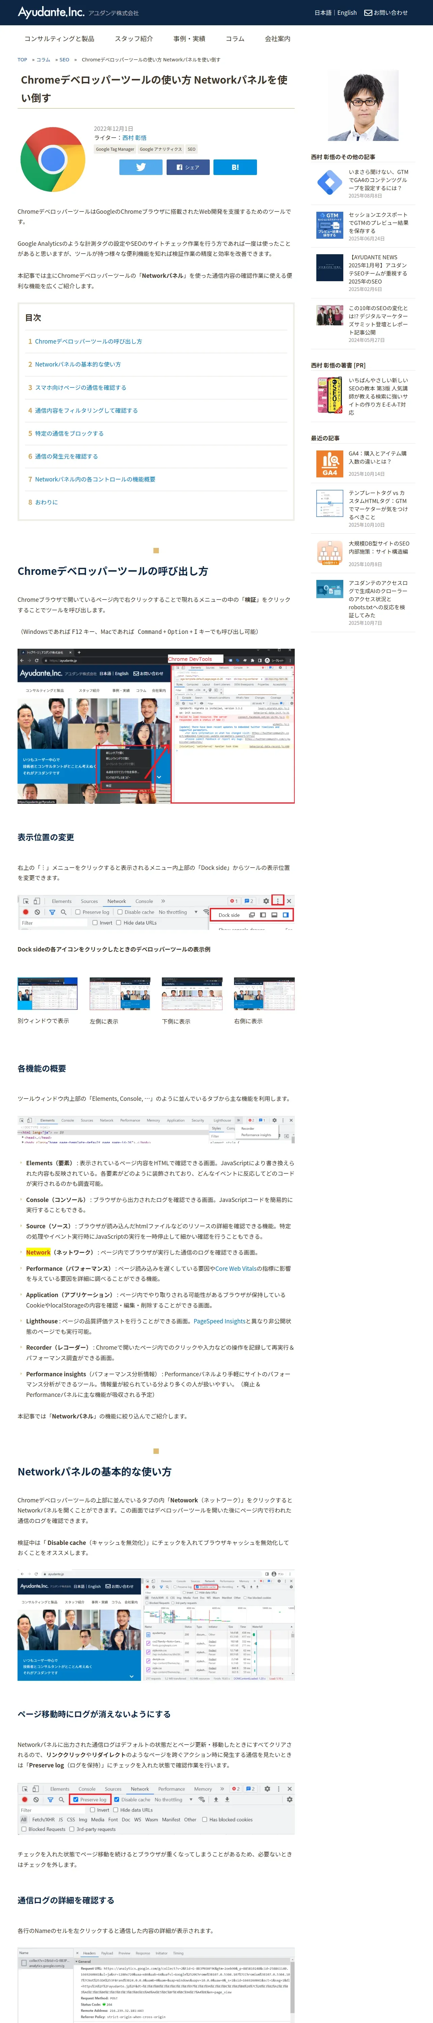Screen dimensions: 433x2023
Task: Open この10年のSEOの変化とは!? article link
Action: (378, 320)
